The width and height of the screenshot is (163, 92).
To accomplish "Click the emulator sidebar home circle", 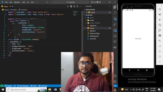I will (x=160, y=51).
